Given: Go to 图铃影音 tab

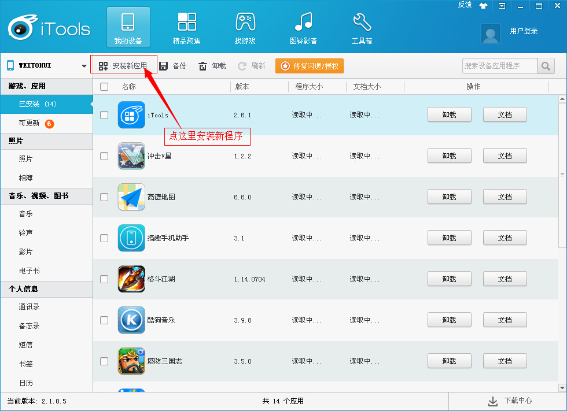Looking at the screenshot, I should point(303,27).
